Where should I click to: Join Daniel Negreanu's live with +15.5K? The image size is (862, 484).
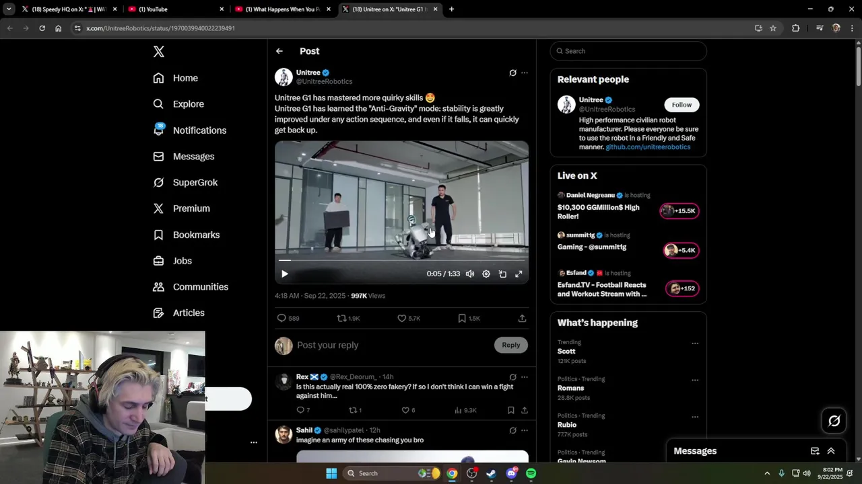pyautogui.click(x=679, y=211)
